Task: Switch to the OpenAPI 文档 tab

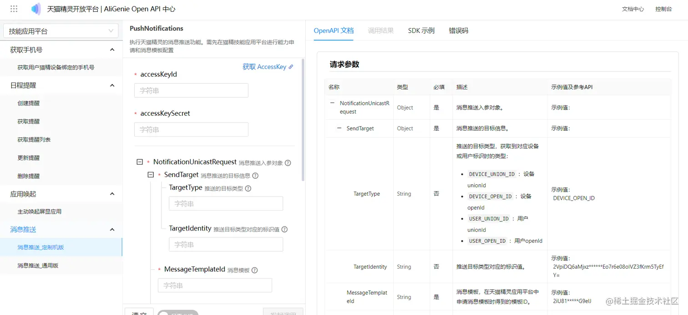Action: [334, 30]
